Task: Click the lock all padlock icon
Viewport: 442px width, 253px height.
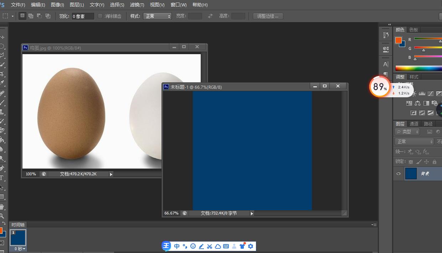Action: [x=434, y=162]
